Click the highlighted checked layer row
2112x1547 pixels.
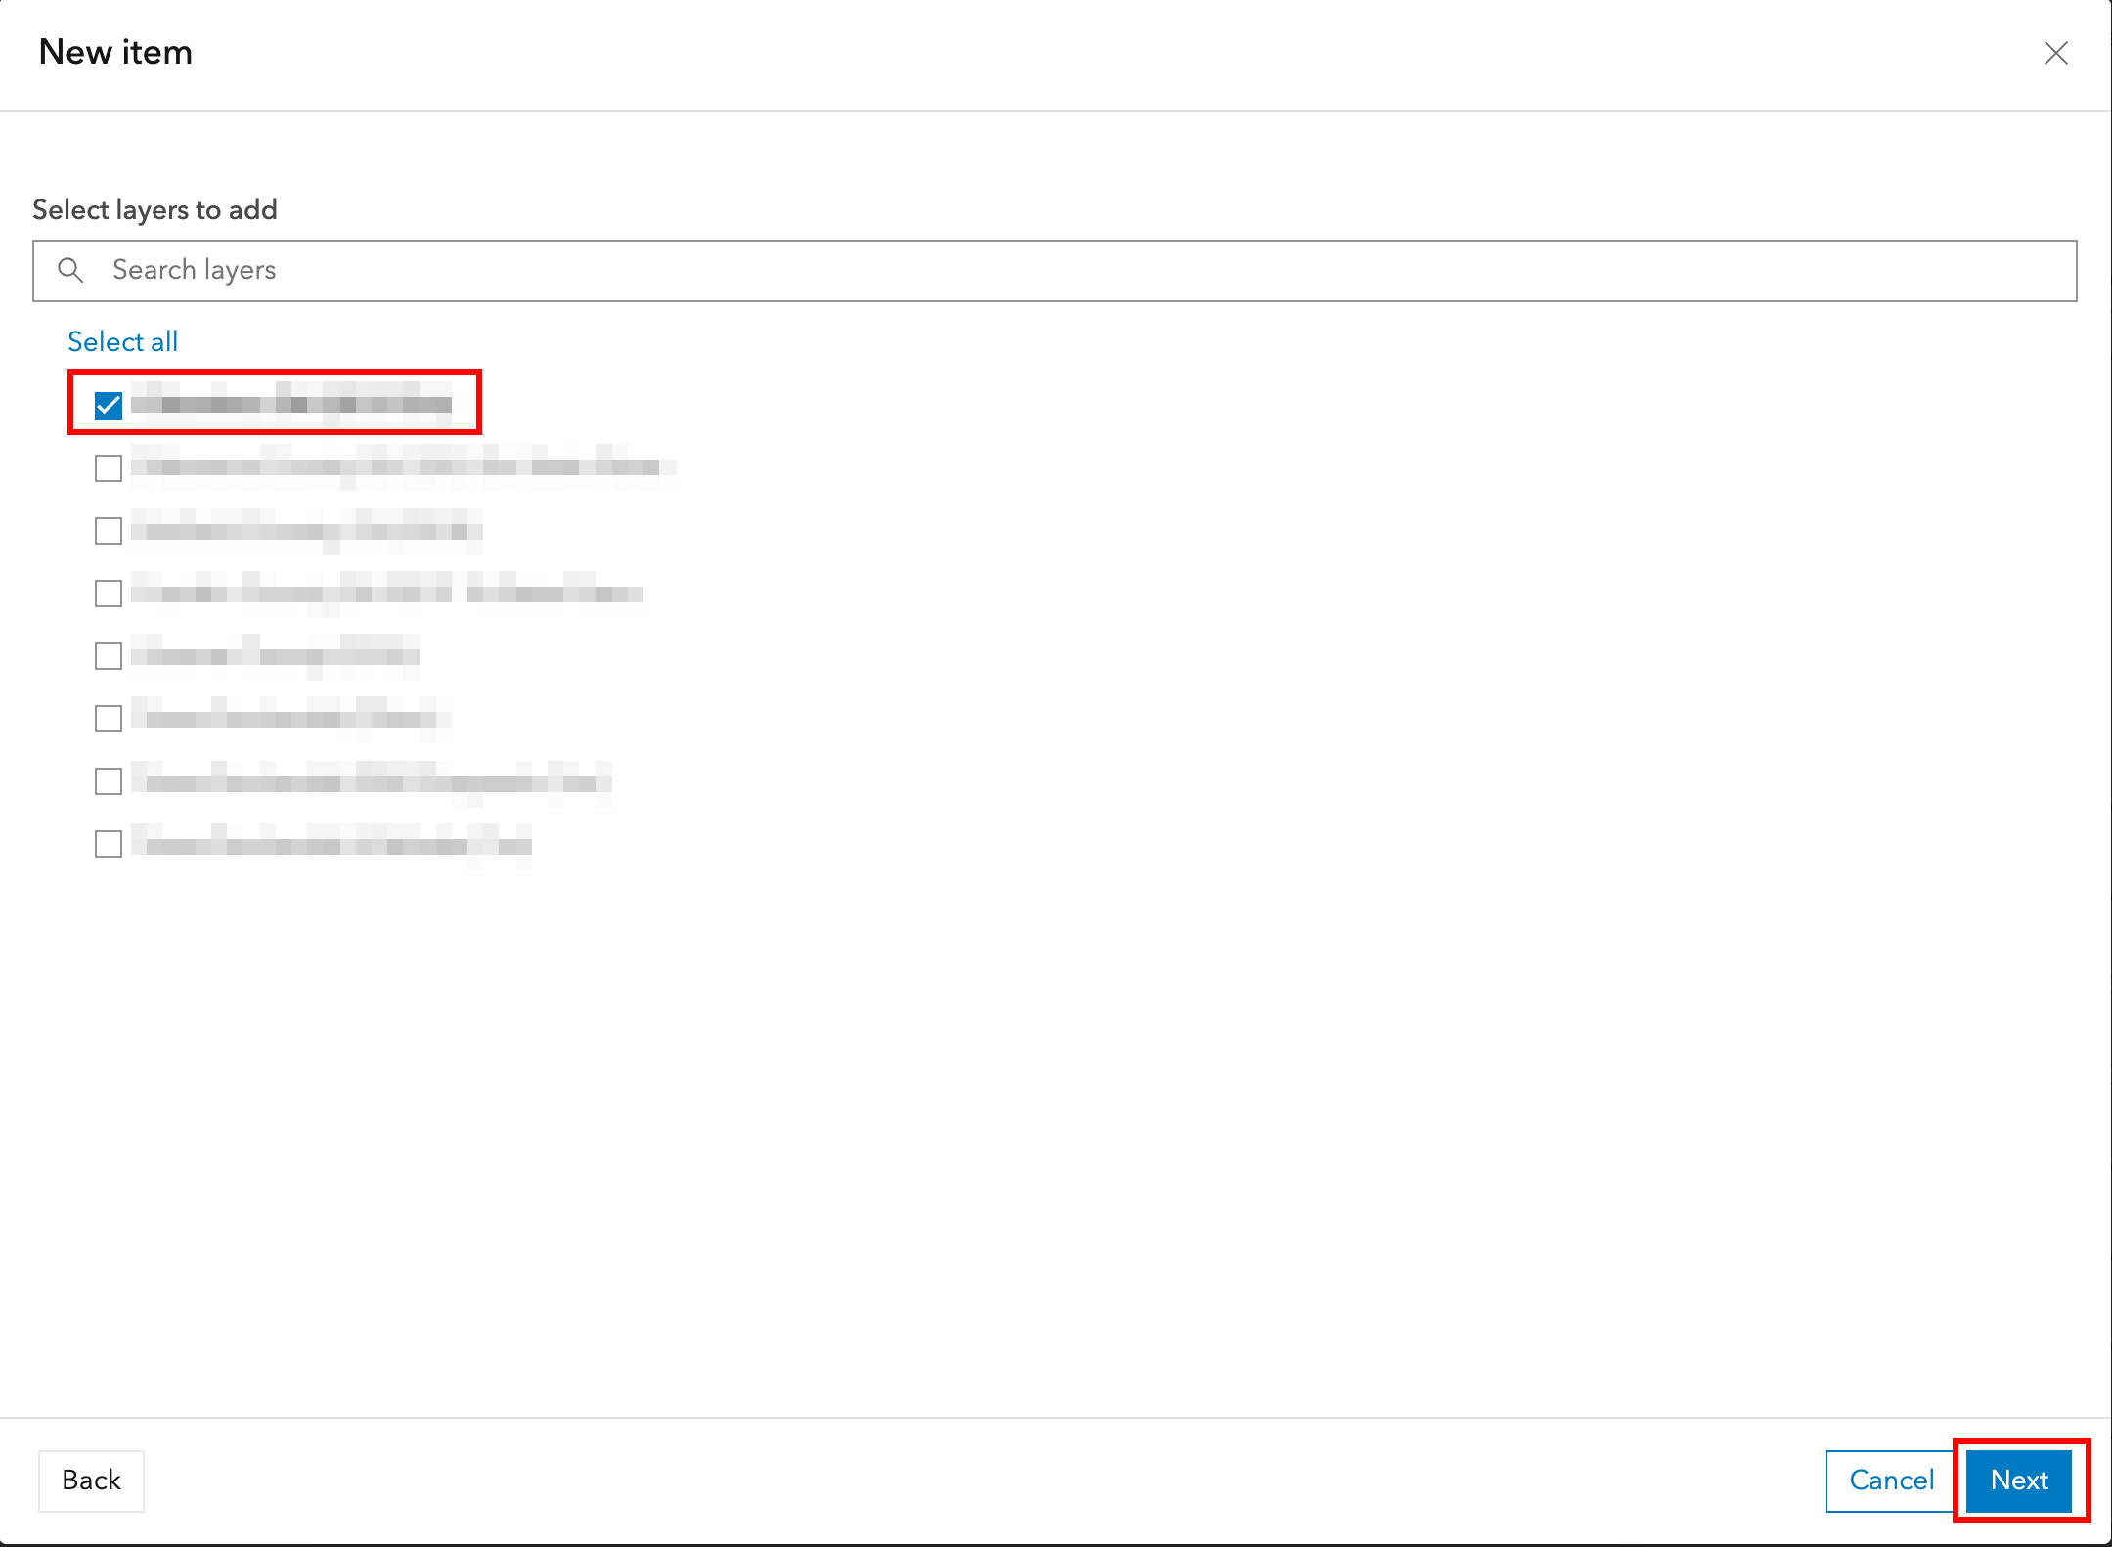click(x=274, y=404)
